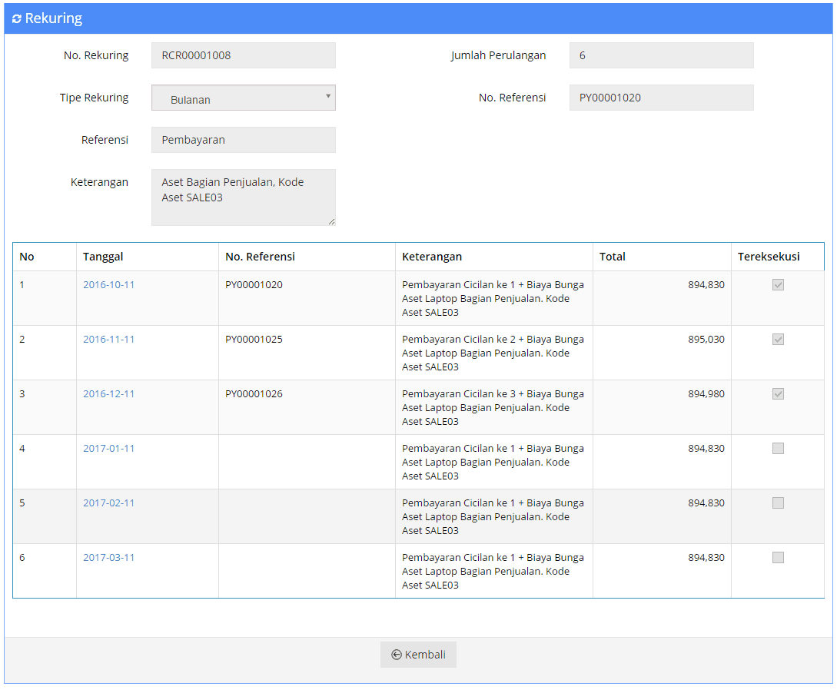
Task: Enable Tereksekusi checkbox for row 6
Action: click(778, 558)
